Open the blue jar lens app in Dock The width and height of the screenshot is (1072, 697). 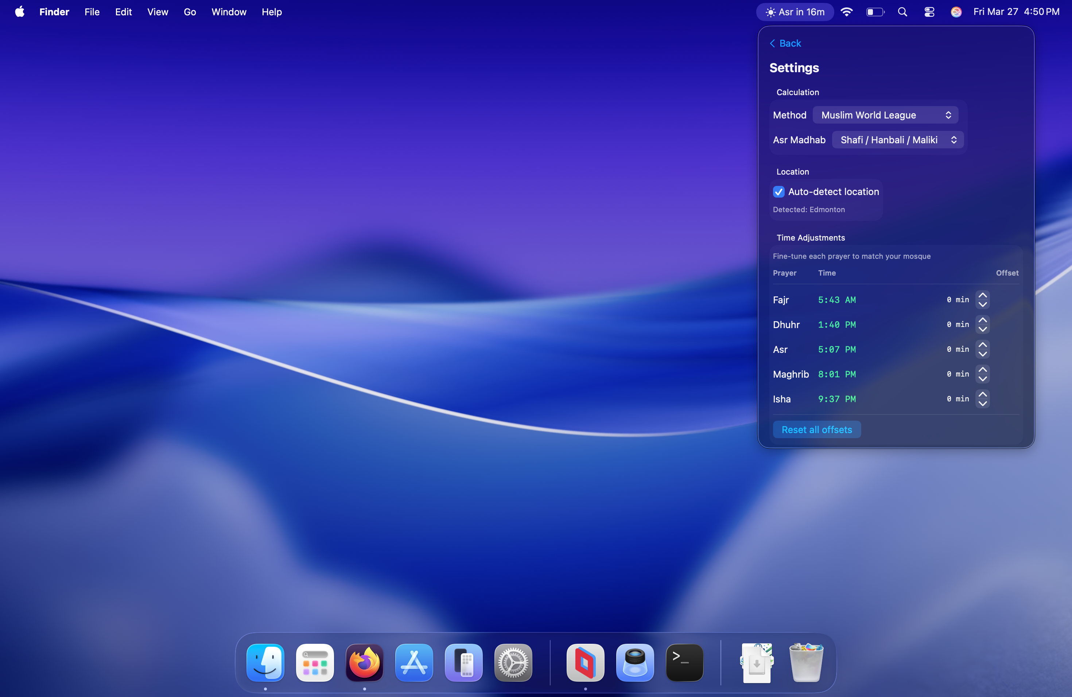coord(635,662)
